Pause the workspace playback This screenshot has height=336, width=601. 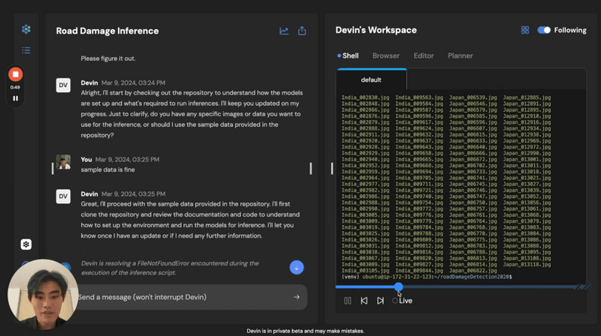(x=348, y=301)
